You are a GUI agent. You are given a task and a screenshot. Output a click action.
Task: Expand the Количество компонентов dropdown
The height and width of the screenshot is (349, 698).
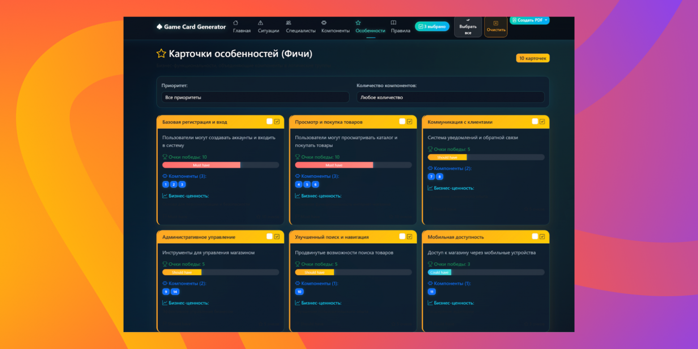[x=450, y=97]
